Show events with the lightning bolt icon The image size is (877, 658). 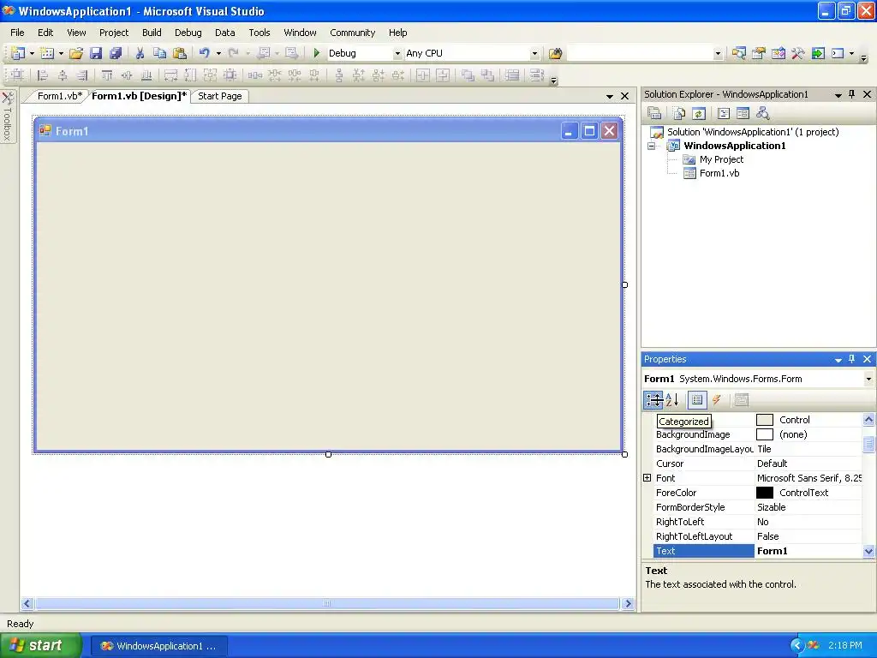coord(717,399)
